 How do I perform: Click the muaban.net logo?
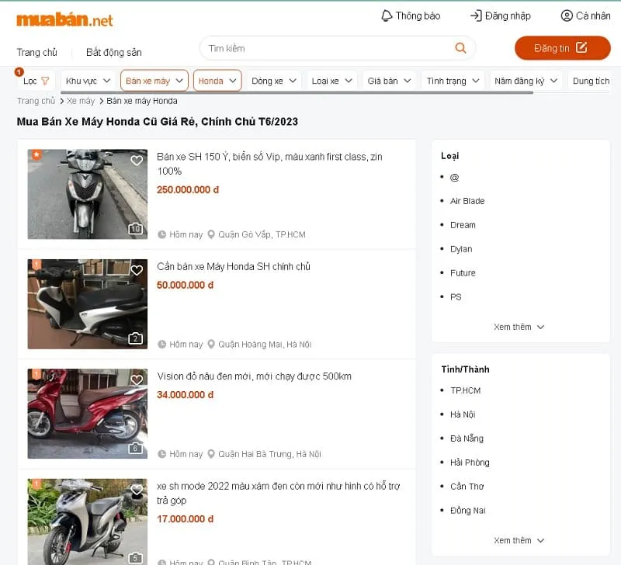[64, 19]
